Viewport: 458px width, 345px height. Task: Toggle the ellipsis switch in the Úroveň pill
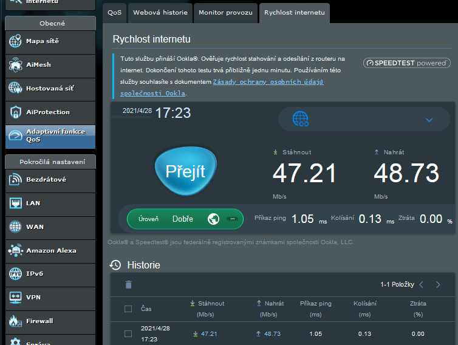click(x=231, y=219)
